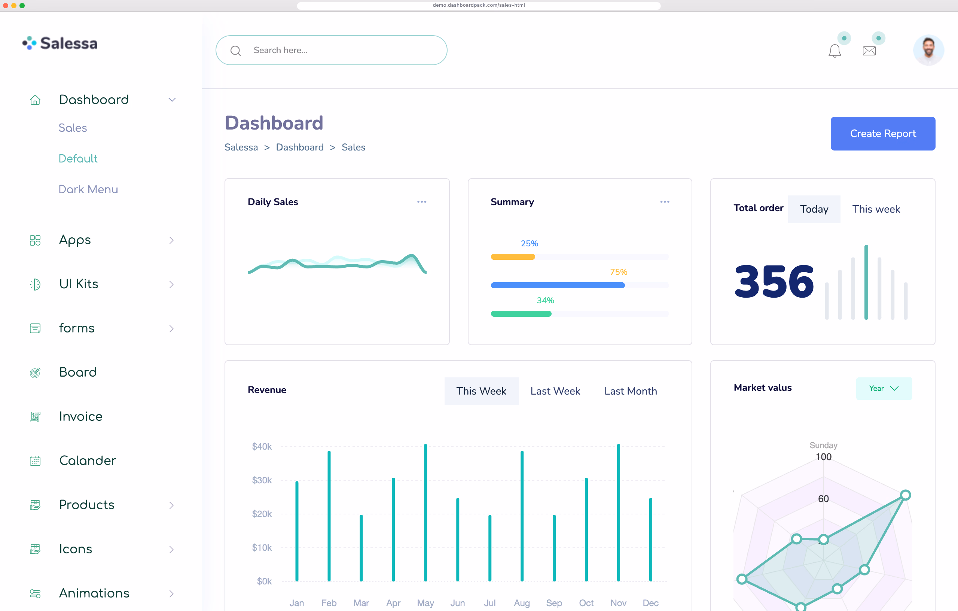This screenshot has width=958, height=611.
Task: Click the blue 75% progress bar
Action: click(557, 285)
